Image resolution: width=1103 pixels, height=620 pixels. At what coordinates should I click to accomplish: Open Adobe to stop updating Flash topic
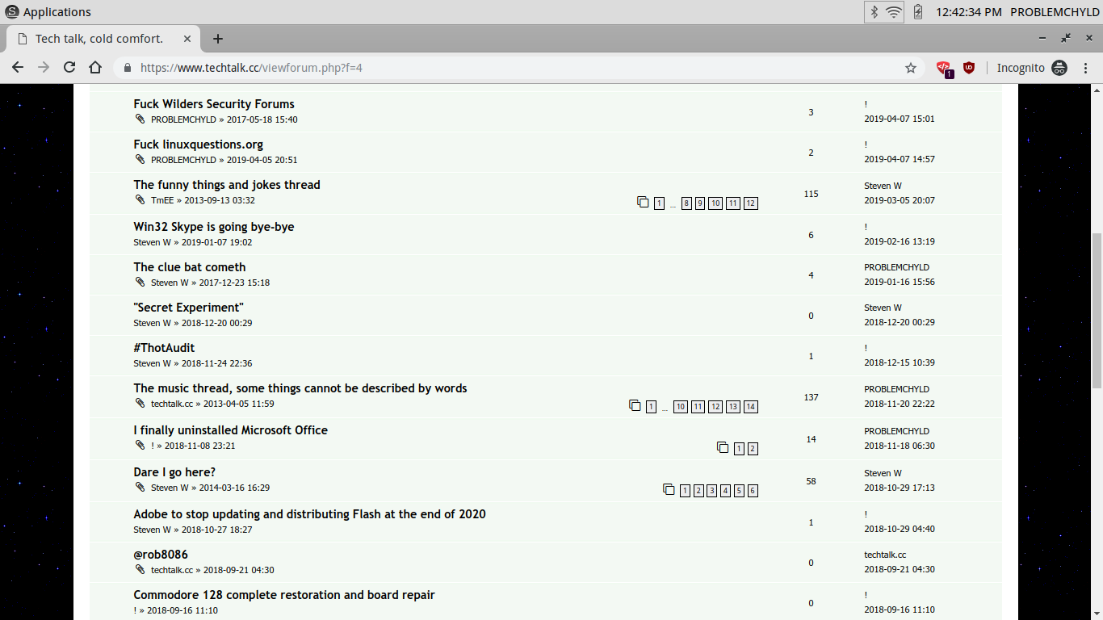pos(309,514)
